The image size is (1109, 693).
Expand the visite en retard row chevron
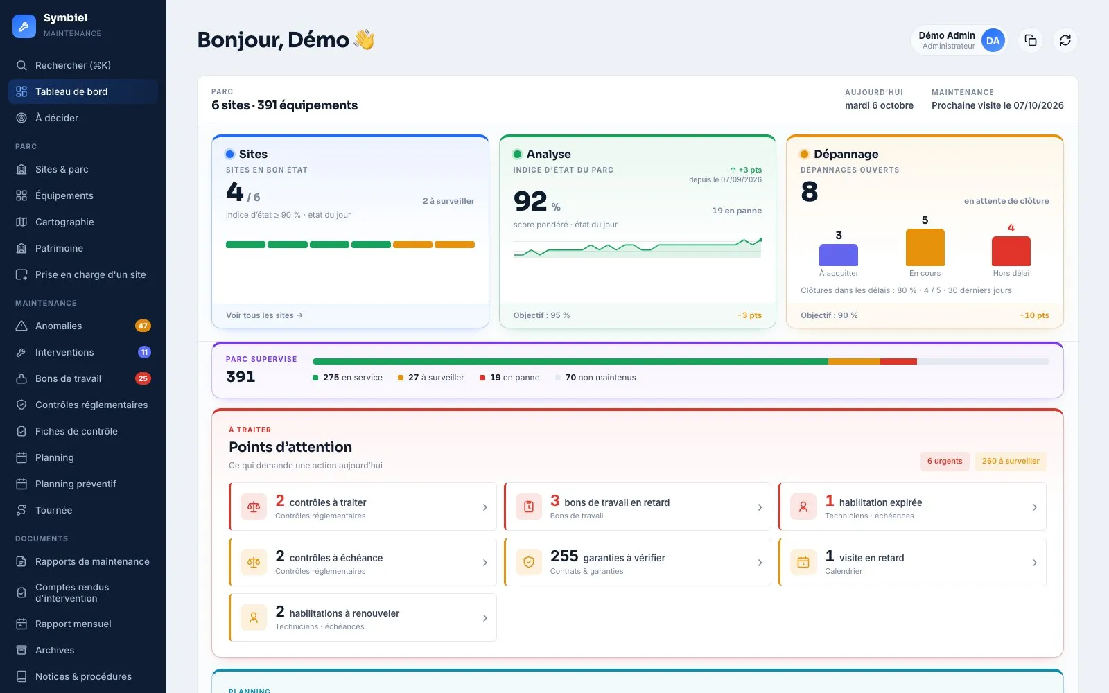click(1034, 563)
